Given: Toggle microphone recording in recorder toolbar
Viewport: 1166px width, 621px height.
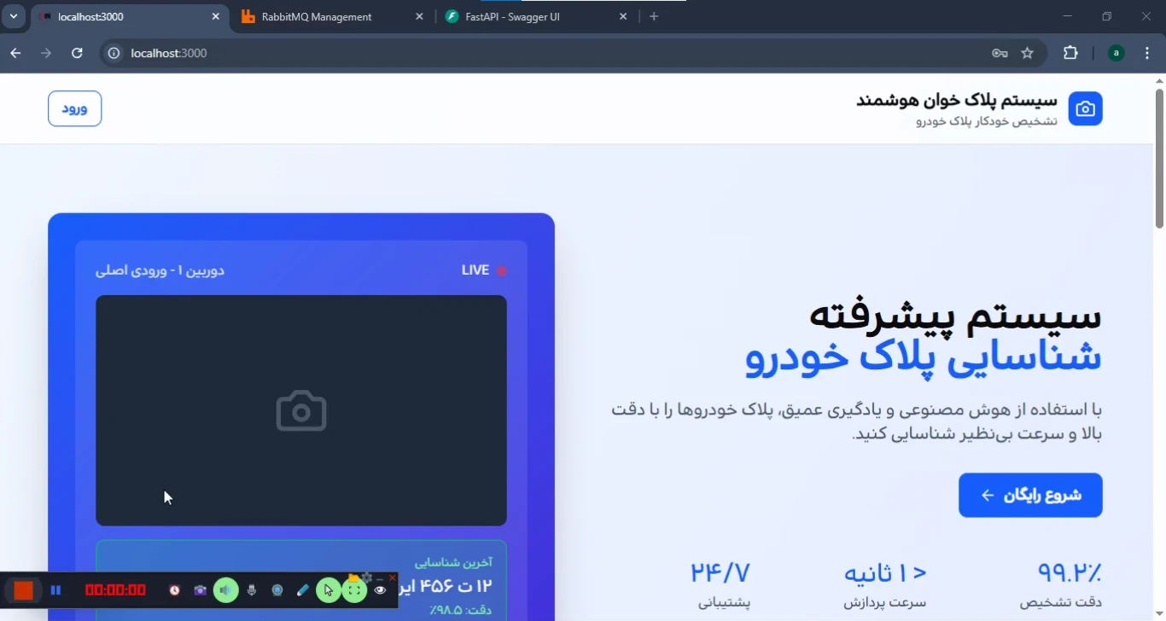Looking at the screenshot, I should tap(252, 590).
